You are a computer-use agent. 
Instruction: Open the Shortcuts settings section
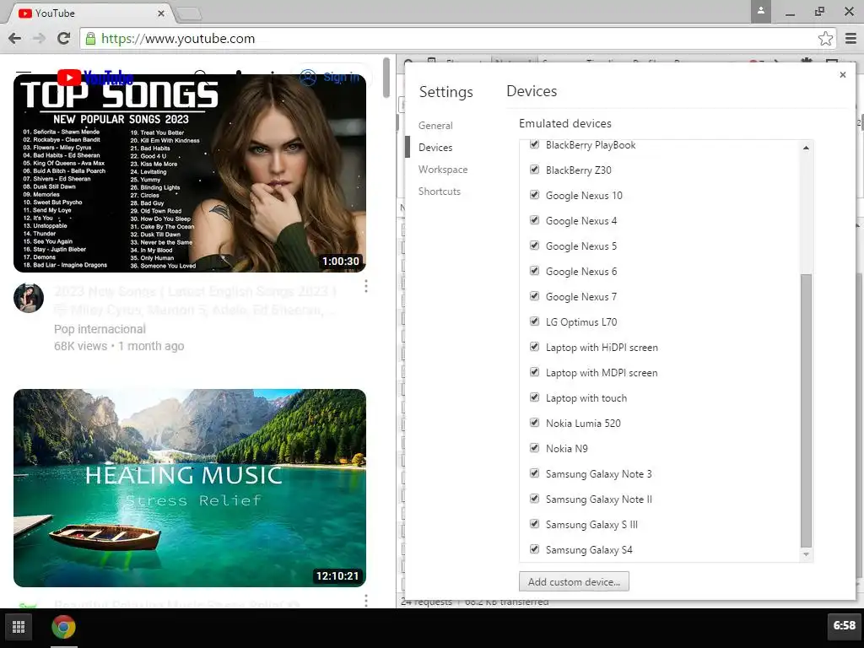coord(439,192)
